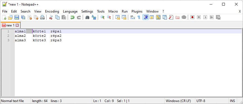This screenshot has height=104, width=243.
Task: Click the user defined language icon
Action: click(x=152, y=17)
